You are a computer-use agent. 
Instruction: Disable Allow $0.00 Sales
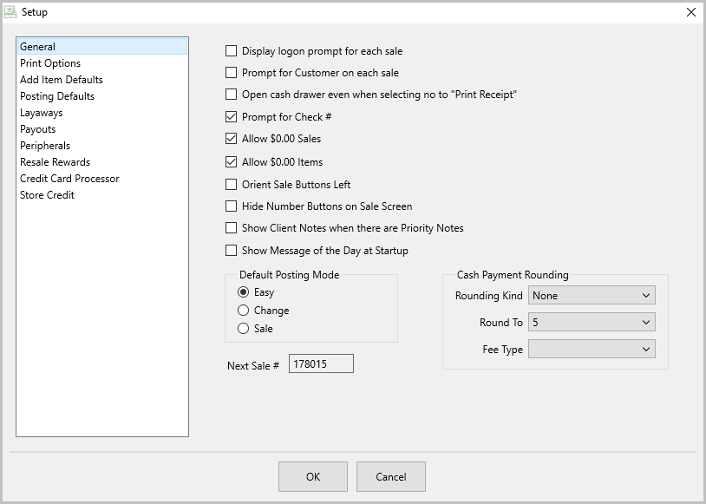(x=231, y=138)
